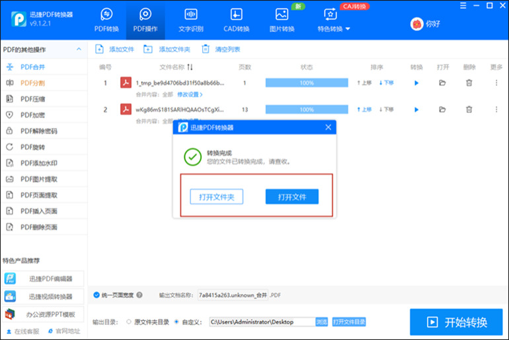Click the 添加文件 button

pos(114,50)
